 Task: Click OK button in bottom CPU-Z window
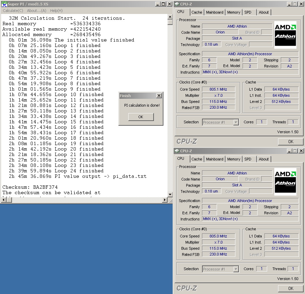click(291, 288)
